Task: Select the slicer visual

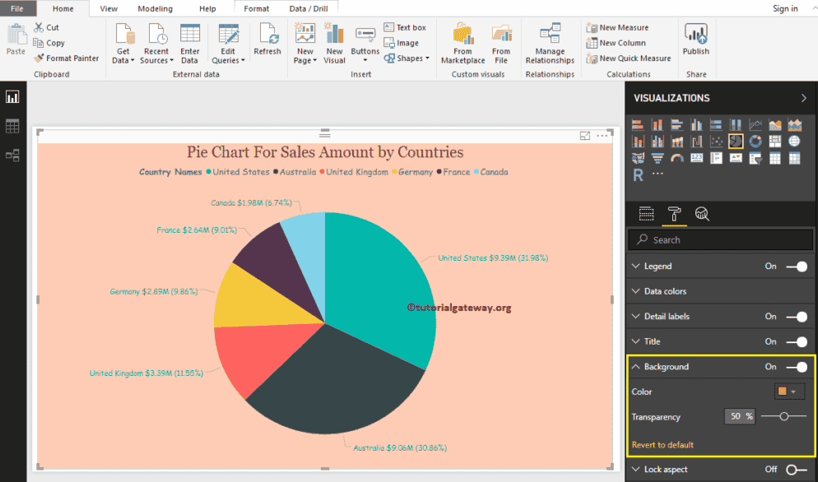Action: coord(755,158)
